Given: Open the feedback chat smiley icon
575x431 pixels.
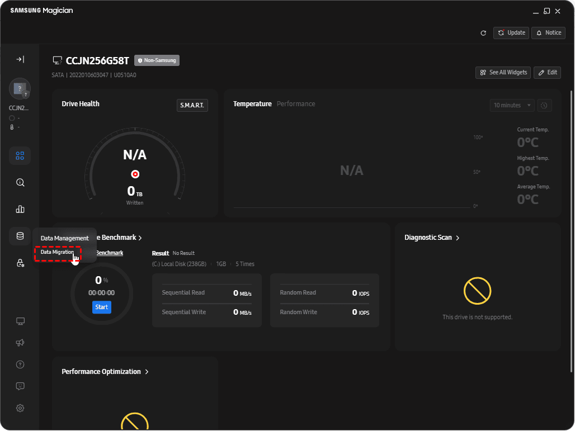Looking at the screenshot, I should pyautogui.click(x=20, y=386).
